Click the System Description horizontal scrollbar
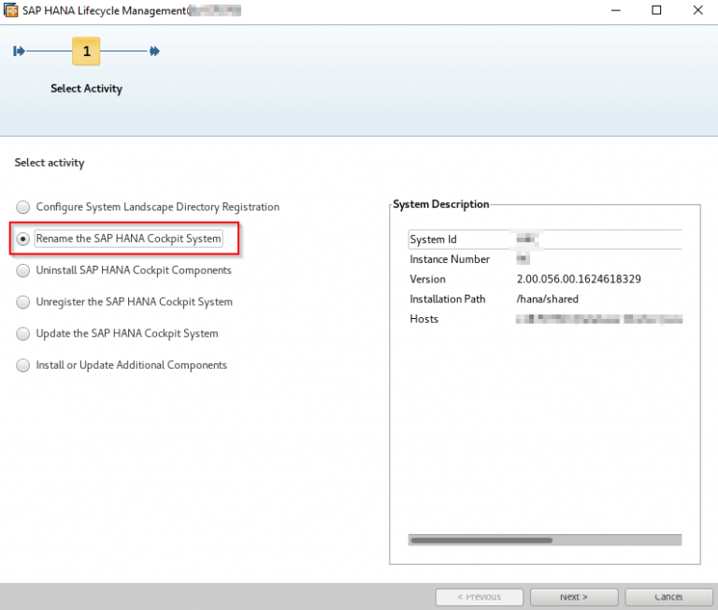Screen dimensions: 718x610 (545, 540)
